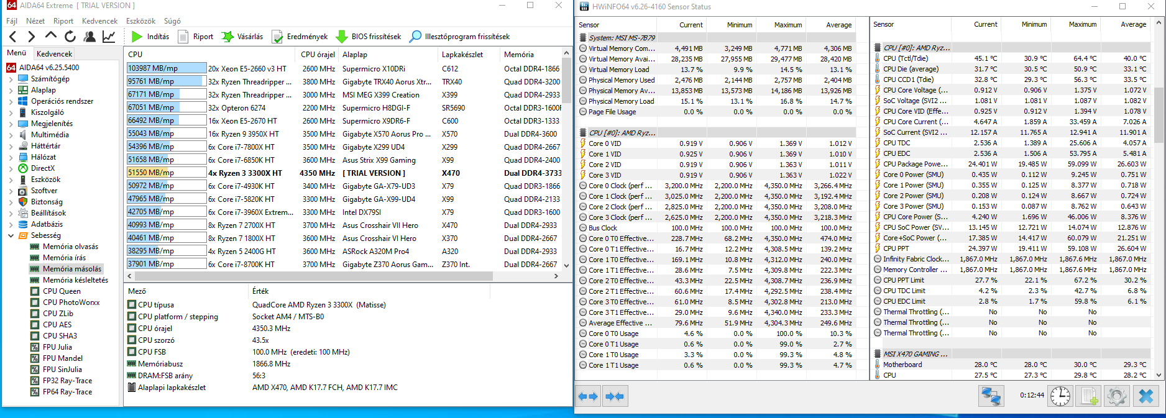Select Memória késleltetés benchmark
The image size is (1166, 418).
click(x=75, y=280)
